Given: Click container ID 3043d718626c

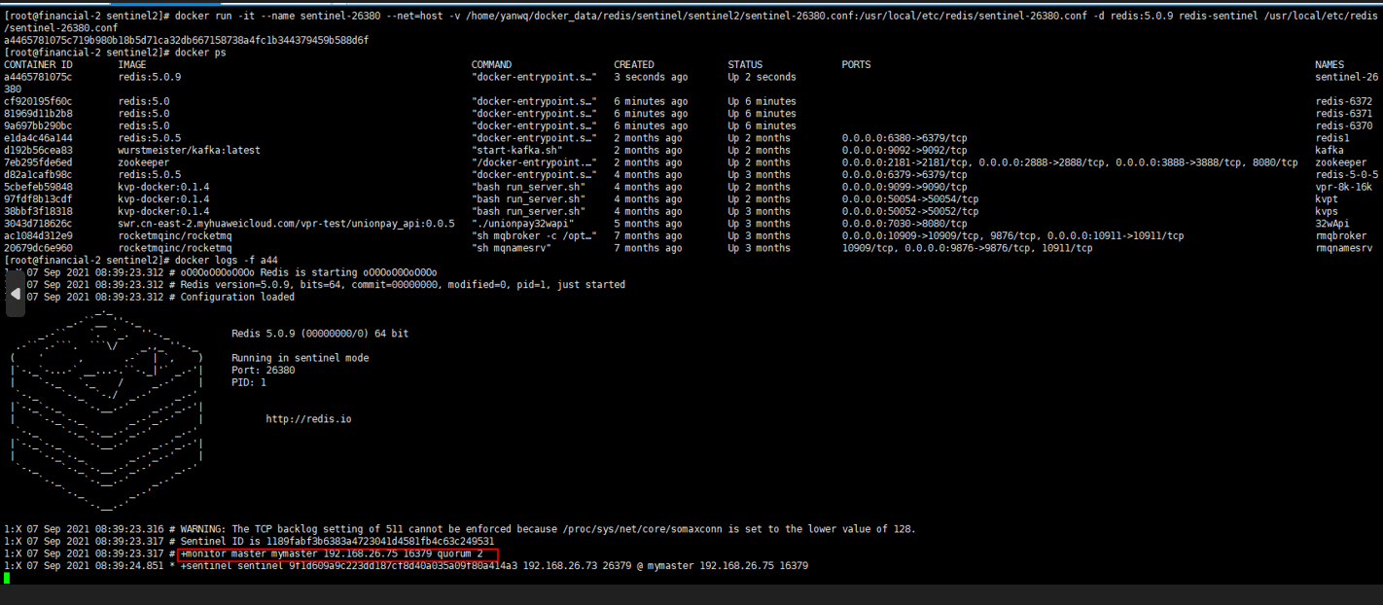Looking at the screenshot, I should click(x=38, y=224).
